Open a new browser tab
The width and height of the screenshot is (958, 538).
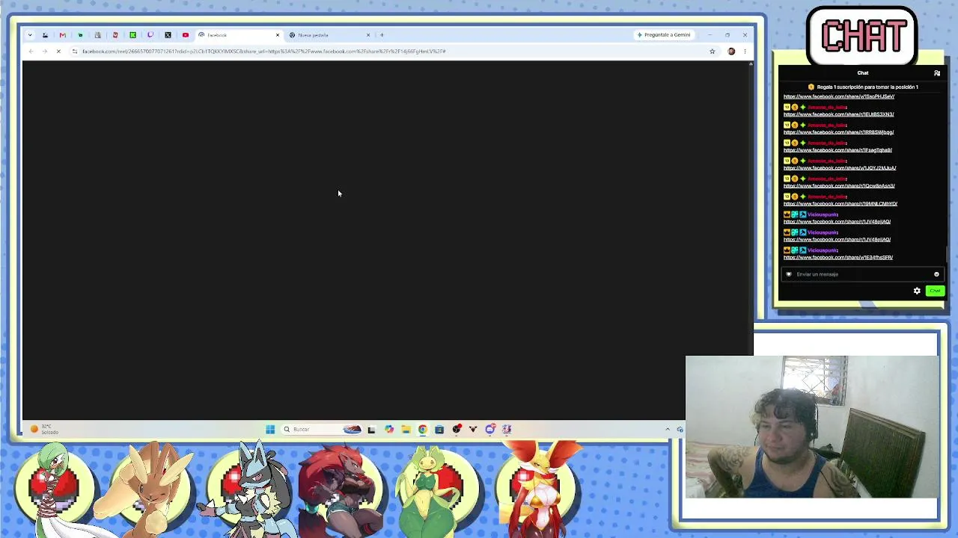click(382, 35)
